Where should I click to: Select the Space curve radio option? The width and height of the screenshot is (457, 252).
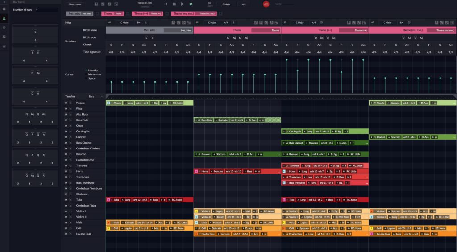tap(86, 78)
